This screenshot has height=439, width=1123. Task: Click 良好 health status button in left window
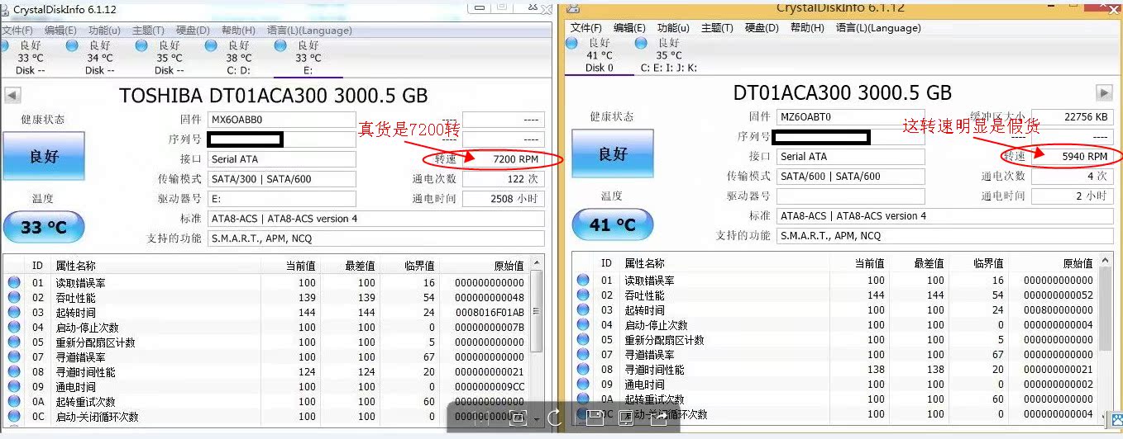click(44, 156)
